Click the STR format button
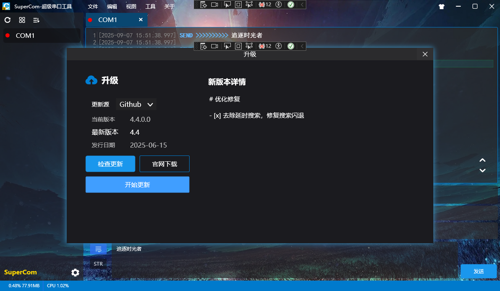 pyautogui.click(x=98, y=264)
